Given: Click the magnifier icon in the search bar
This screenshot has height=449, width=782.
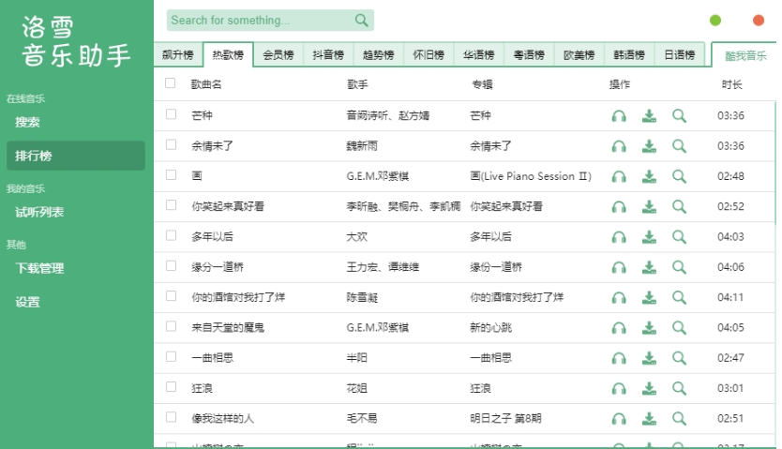Looking at the screenshot, I should click(x=362, y=20).
